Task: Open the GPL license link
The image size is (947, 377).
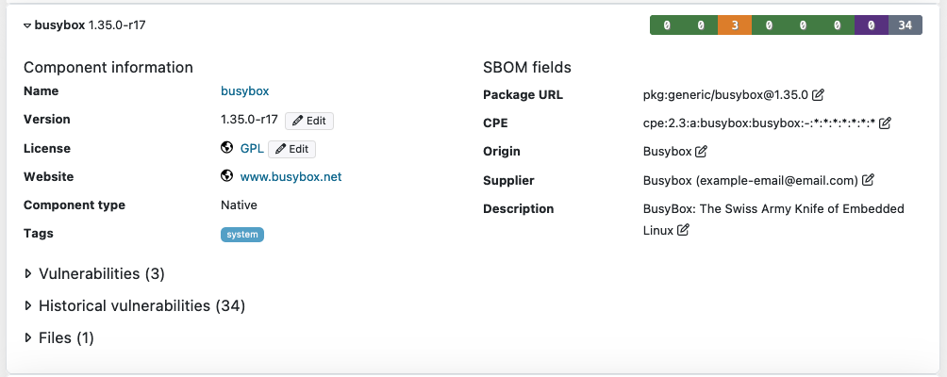Action: tap(251, 148)
